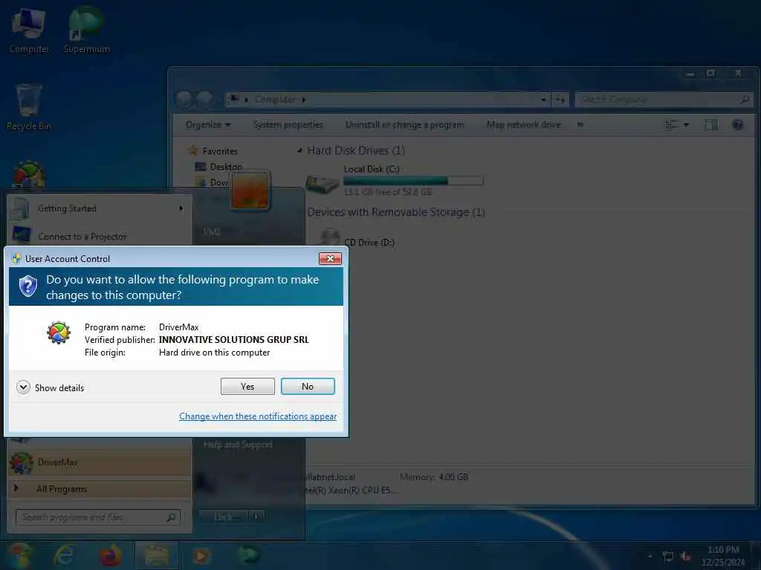
Task: Show hidden tray icons arrow
Action: [x=650, y=557]
